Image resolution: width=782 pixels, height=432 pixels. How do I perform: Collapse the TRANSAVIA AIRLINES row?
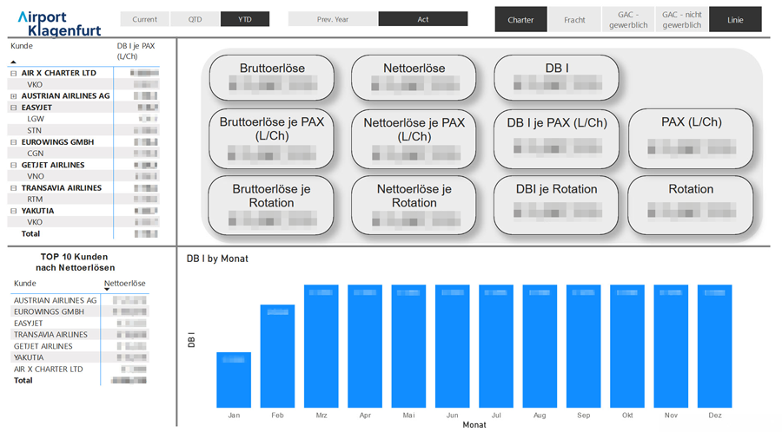click(x=14, y=188)
